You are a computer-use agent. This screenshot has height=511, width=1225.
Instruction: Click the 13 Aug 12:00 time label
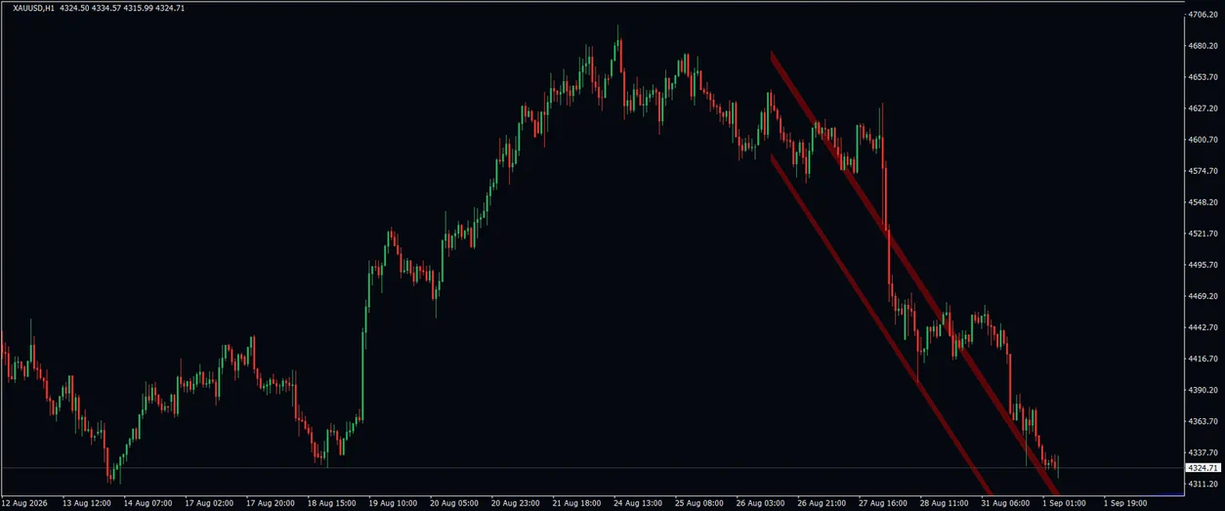tap(86, 503)
